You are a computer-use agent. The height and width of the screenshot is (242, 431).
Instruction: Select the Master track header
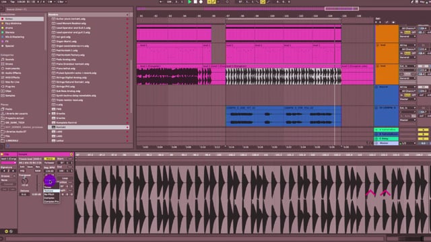pos(386,143)
